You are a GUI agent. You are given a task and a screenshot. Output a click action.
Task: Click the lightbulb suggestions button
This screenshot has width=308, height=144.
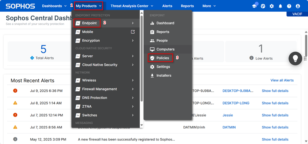[x=295, y=58]
